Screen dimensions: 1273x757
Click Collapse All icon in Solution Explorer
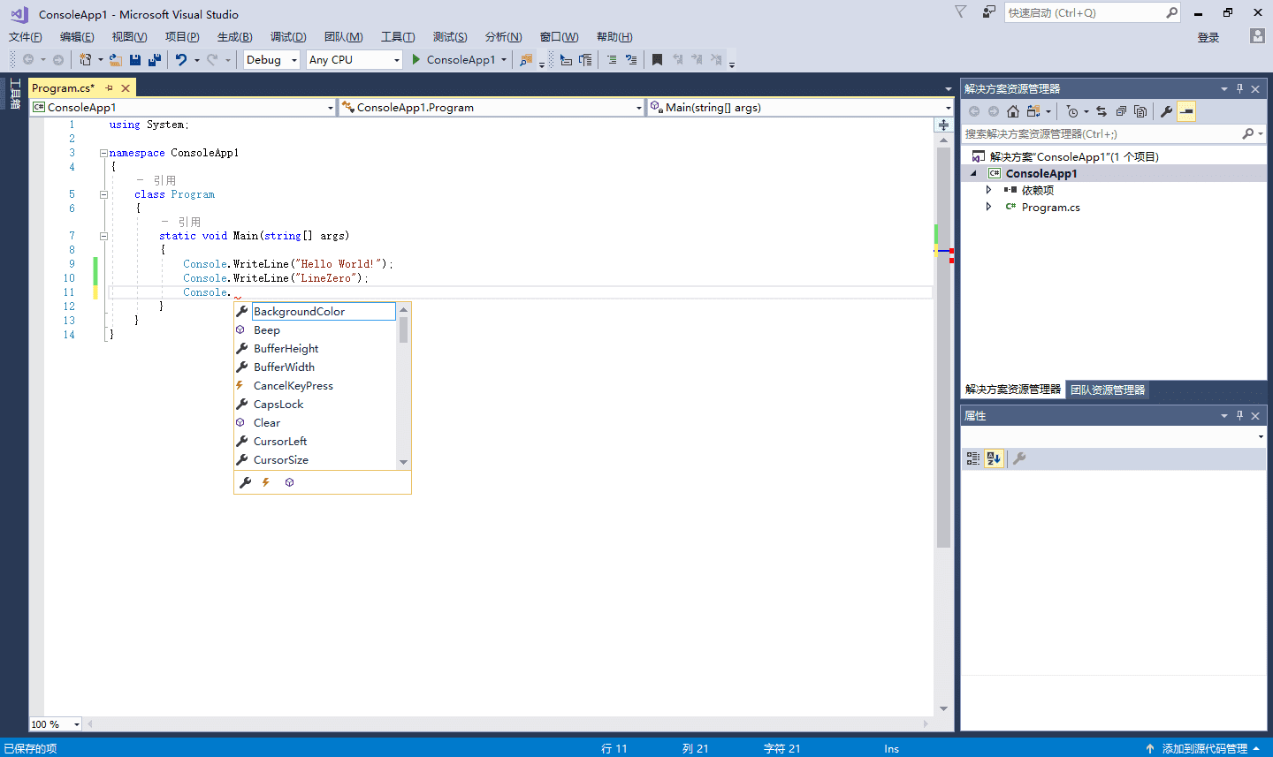[1121, 111]
